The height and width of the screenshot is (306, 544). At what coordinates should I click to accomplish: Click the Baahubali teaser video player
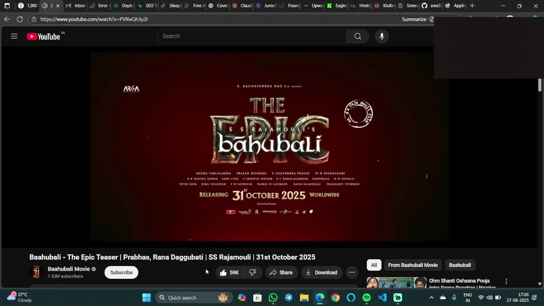tap(269, 147)
